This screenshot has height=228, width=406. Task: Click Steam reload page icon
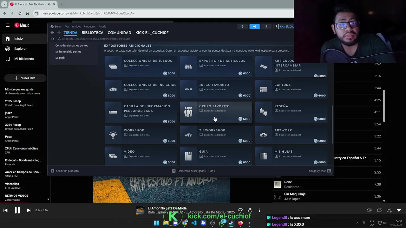[52, 39]
